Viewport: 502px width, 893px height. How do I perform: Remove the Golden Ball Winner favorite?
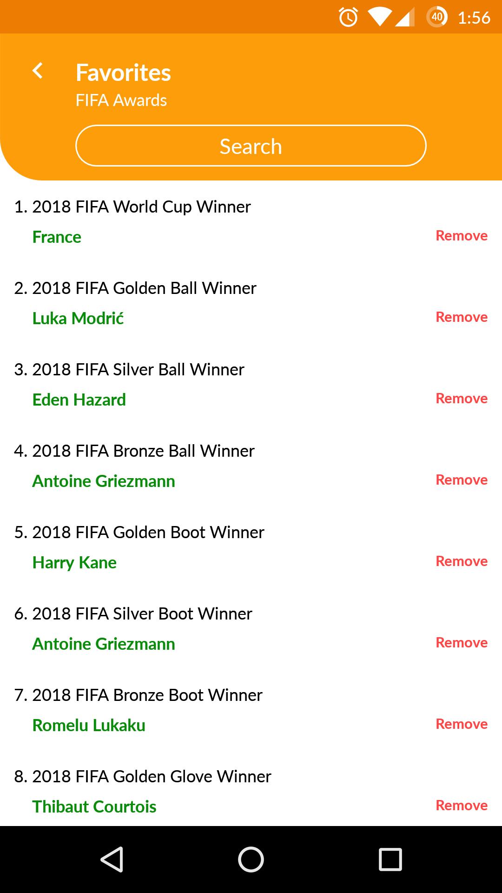pos(461,317)
